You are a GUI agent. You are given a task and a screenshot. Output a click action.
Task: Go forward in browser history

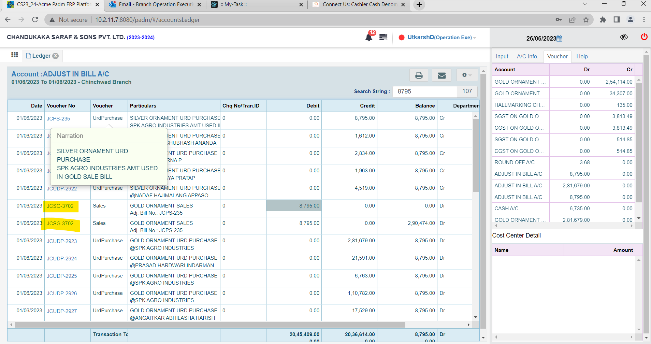21,20
